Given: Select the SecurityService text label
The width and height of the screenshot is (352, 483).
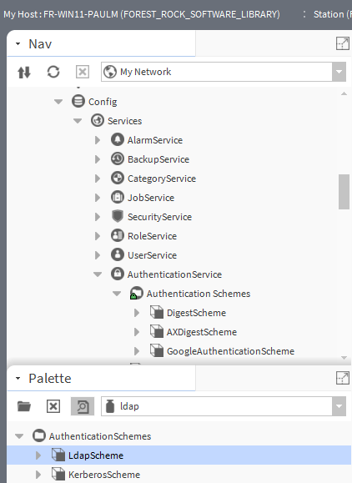Looking at the screenshot, I should pyautogui.click(x=159, y=217).
